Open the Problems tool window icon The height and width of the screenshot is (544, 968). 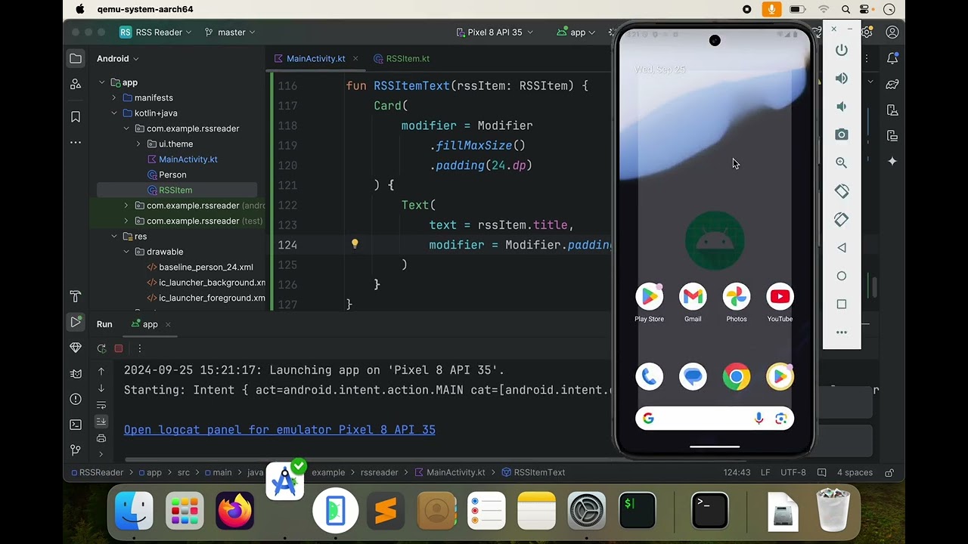tap(76, 399)
